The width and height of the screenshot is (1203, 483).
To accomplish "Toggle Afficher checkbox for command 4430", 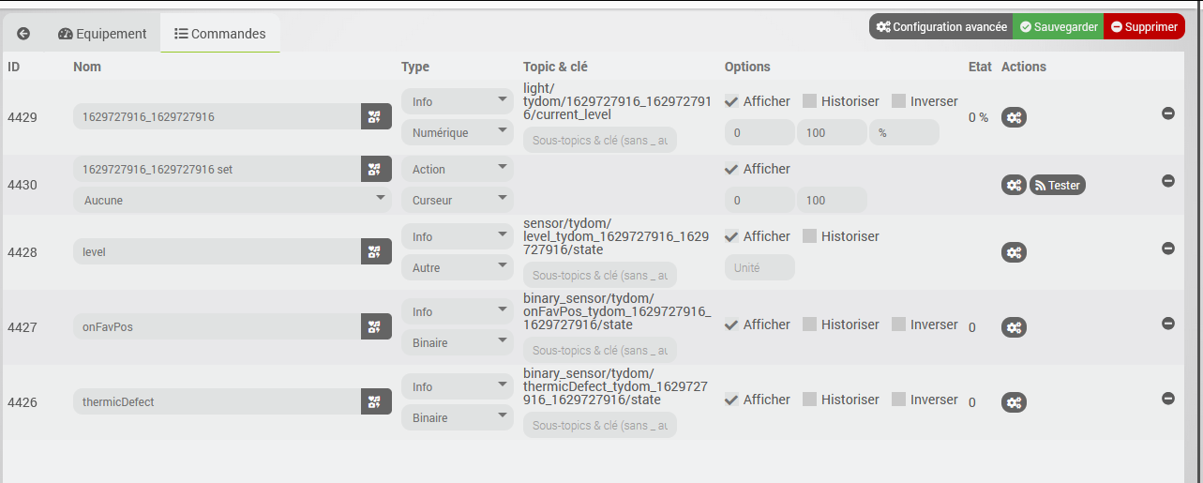I will pos(731,169).
